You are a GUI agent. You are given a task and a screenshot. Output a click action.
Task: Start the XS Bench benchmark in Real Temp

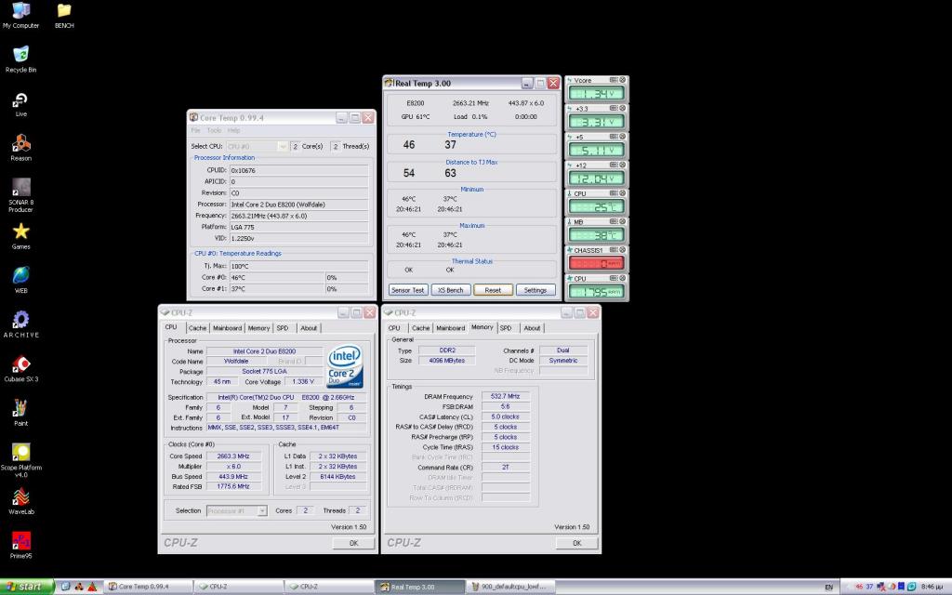pos(451,290)
